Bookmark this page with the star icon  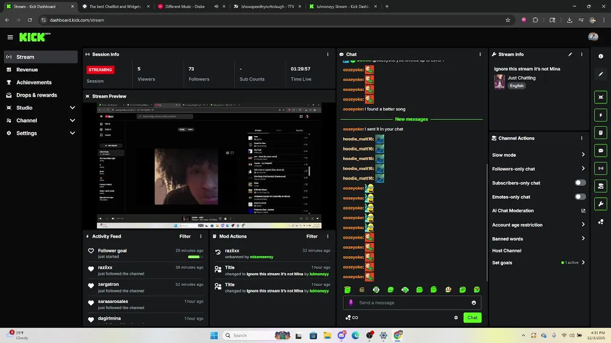508,20
